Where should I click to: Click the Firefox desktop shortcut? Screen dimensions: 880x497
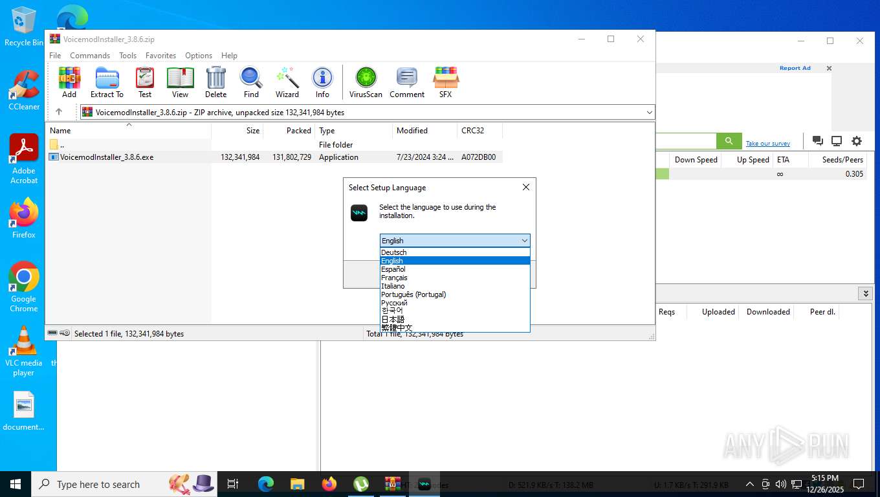24,218
